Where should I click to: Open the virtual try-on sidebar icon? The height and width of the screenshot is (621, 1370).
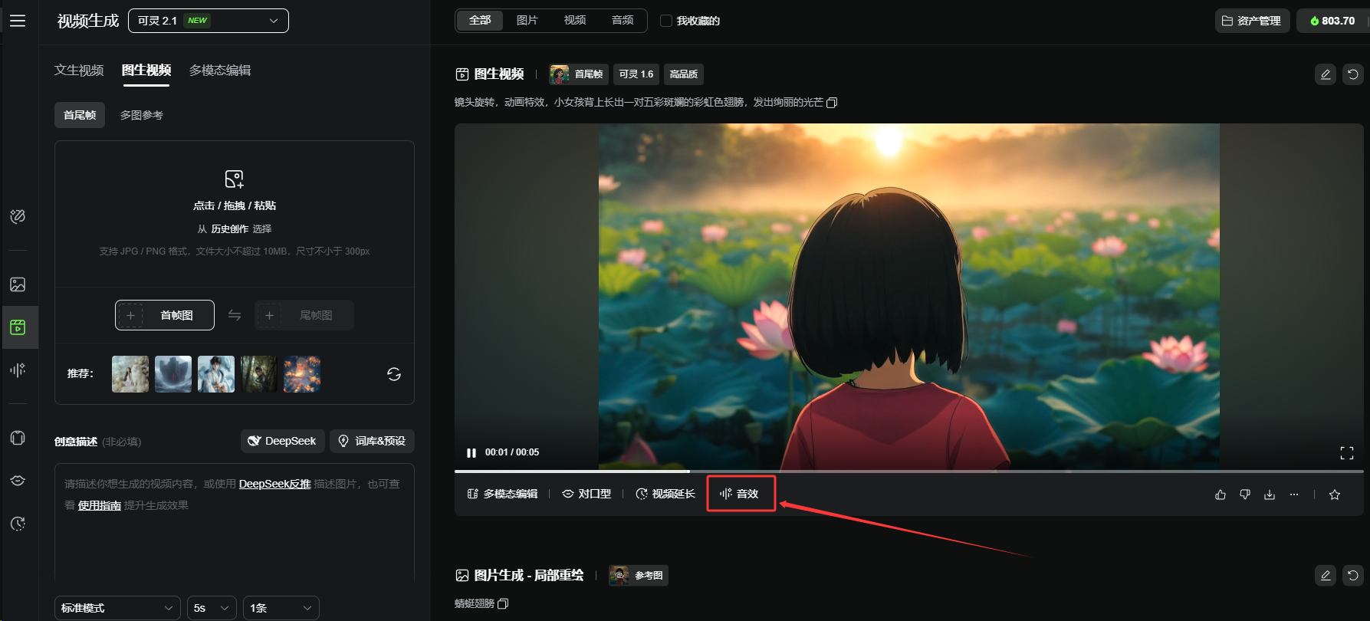click(18, 438)
